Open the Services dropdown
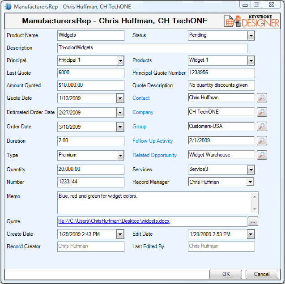The height and width of the screenshot is (284, 285). tap(251, 170)
